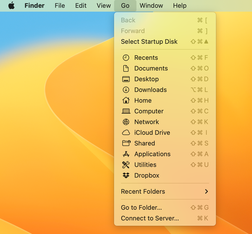Open the View menu in the menu bar
This screenshot has height=234, width=252.
pyautogui.click(x=104, y=6)
